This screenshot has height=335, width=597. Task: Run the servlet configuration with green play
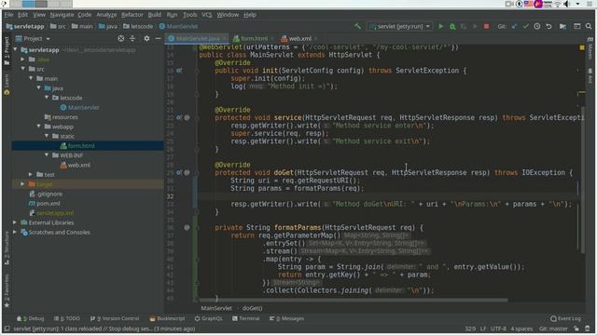tap(441, 26)
